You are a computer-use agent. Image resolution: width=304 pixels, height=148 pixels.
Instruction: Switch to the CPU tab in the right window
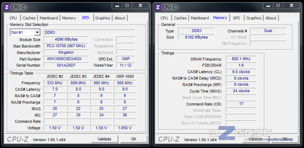coord(164,18)
